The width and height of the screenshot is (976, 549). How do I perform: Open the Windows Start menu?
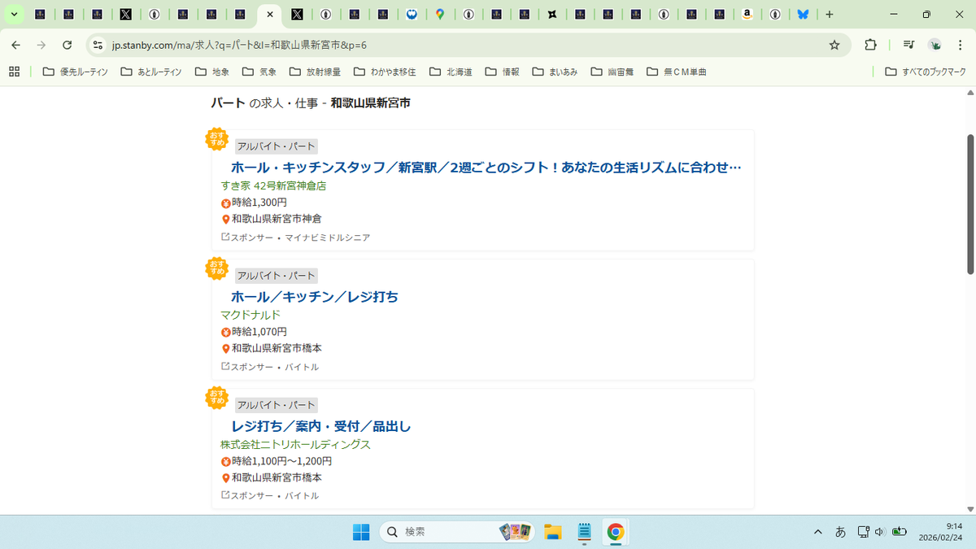coord(360,532)
